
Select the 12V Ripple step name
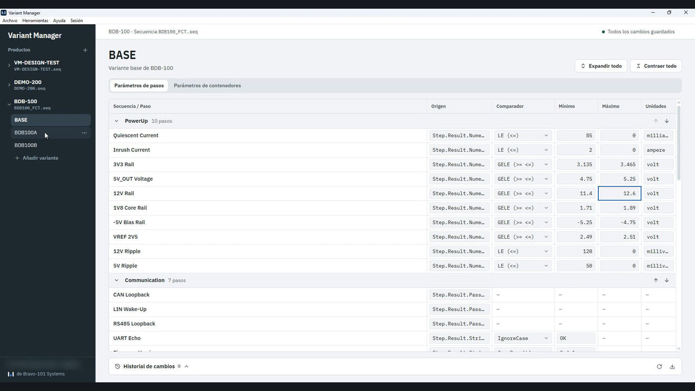click(127, 251)
